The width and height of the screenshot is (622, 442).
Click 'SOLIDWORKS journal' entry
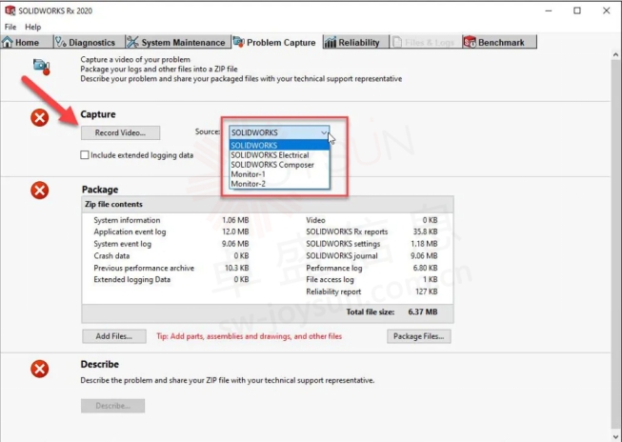[x=342, y=256]
